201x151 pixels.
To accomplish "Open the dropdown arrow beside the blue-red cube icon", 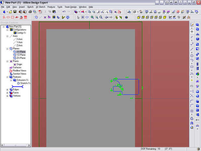I will [79, 12].
